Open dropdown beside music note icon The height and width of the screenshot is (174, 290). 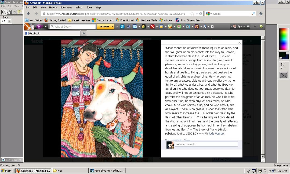(201, 27)
